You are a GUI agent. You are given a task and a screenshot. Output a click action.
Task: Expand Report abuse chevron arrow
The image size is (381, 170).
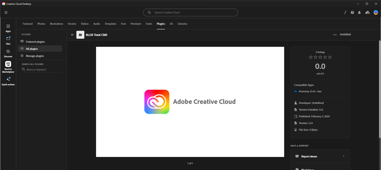coord(343,156)
